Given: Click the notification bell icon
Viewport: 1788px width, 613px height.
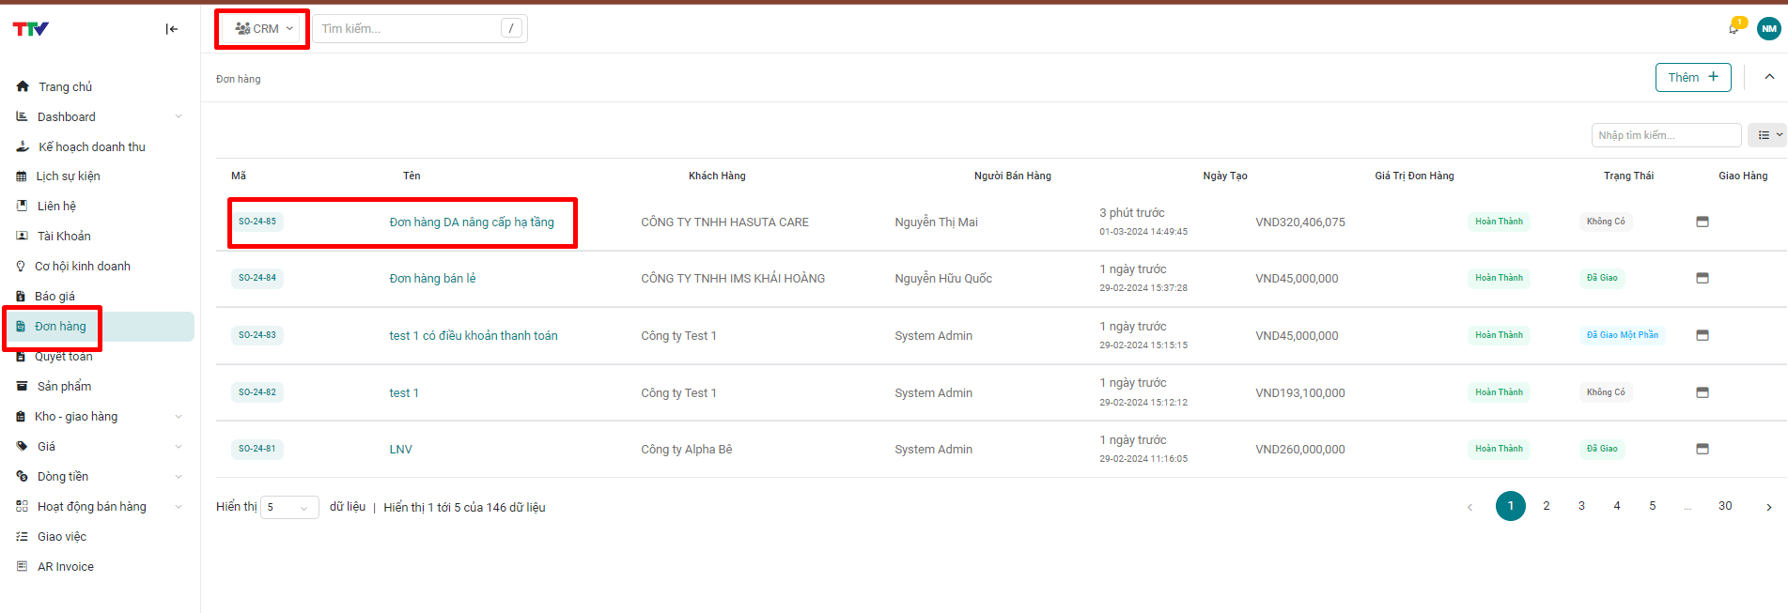Looking at the screenshot, I should pos(1734,28).
